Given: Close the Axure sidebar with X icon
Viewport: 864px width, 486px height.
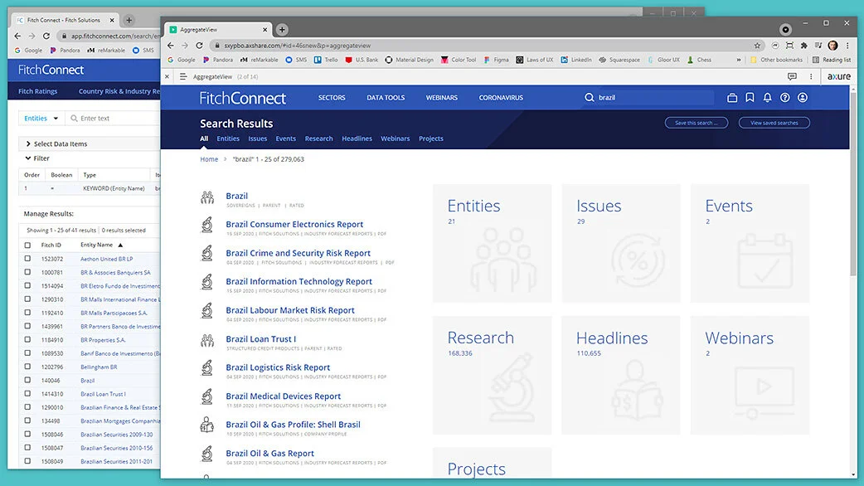Looking at the screenshot, I should 167,76.
